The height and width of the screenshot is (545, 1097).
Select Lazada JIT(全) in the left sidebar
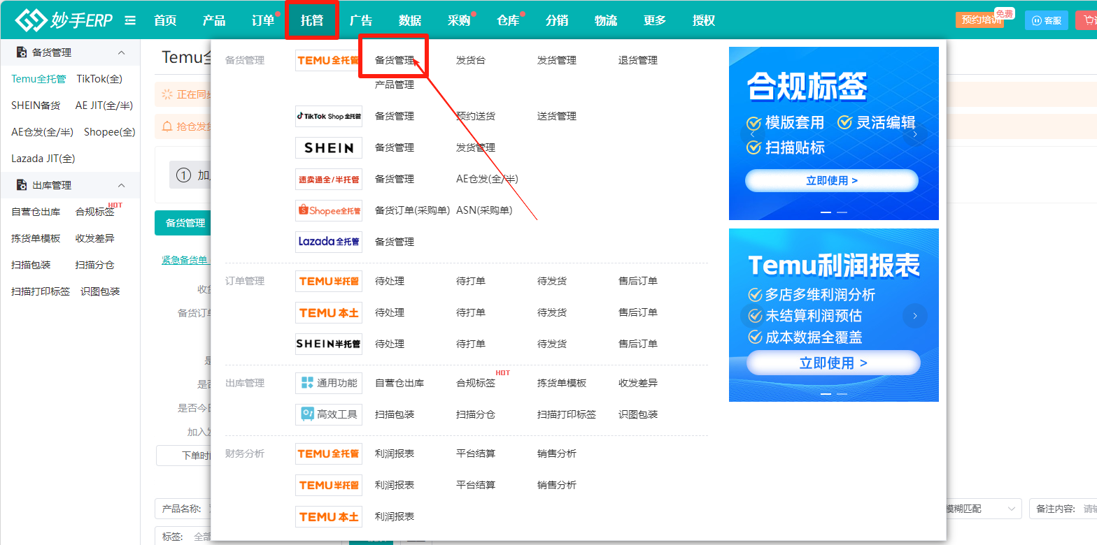43,159
